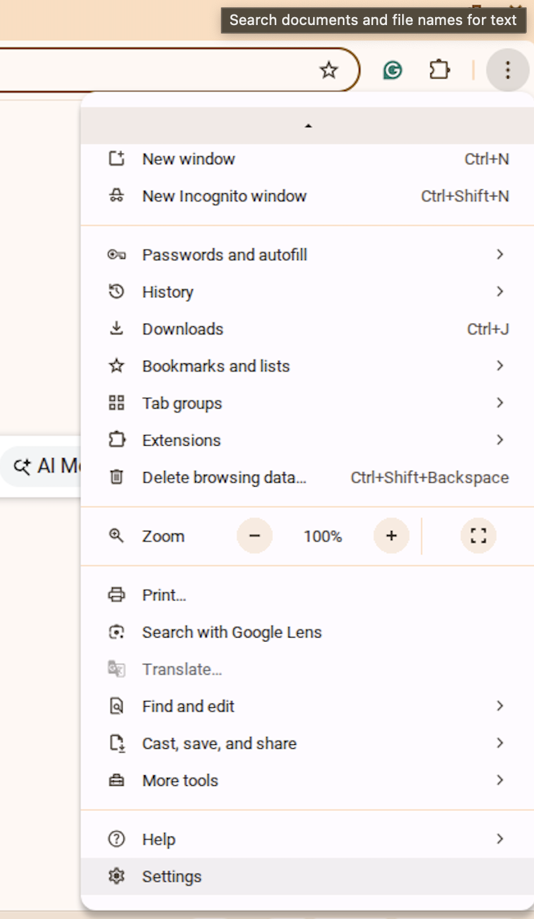Click the Print printer icon
Image resolution: width=534 pixels, height=919 pixels.
click(116, 595)
